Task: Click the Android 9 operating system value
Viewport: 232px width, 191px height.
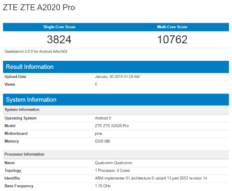Action: tap(103, 118)
